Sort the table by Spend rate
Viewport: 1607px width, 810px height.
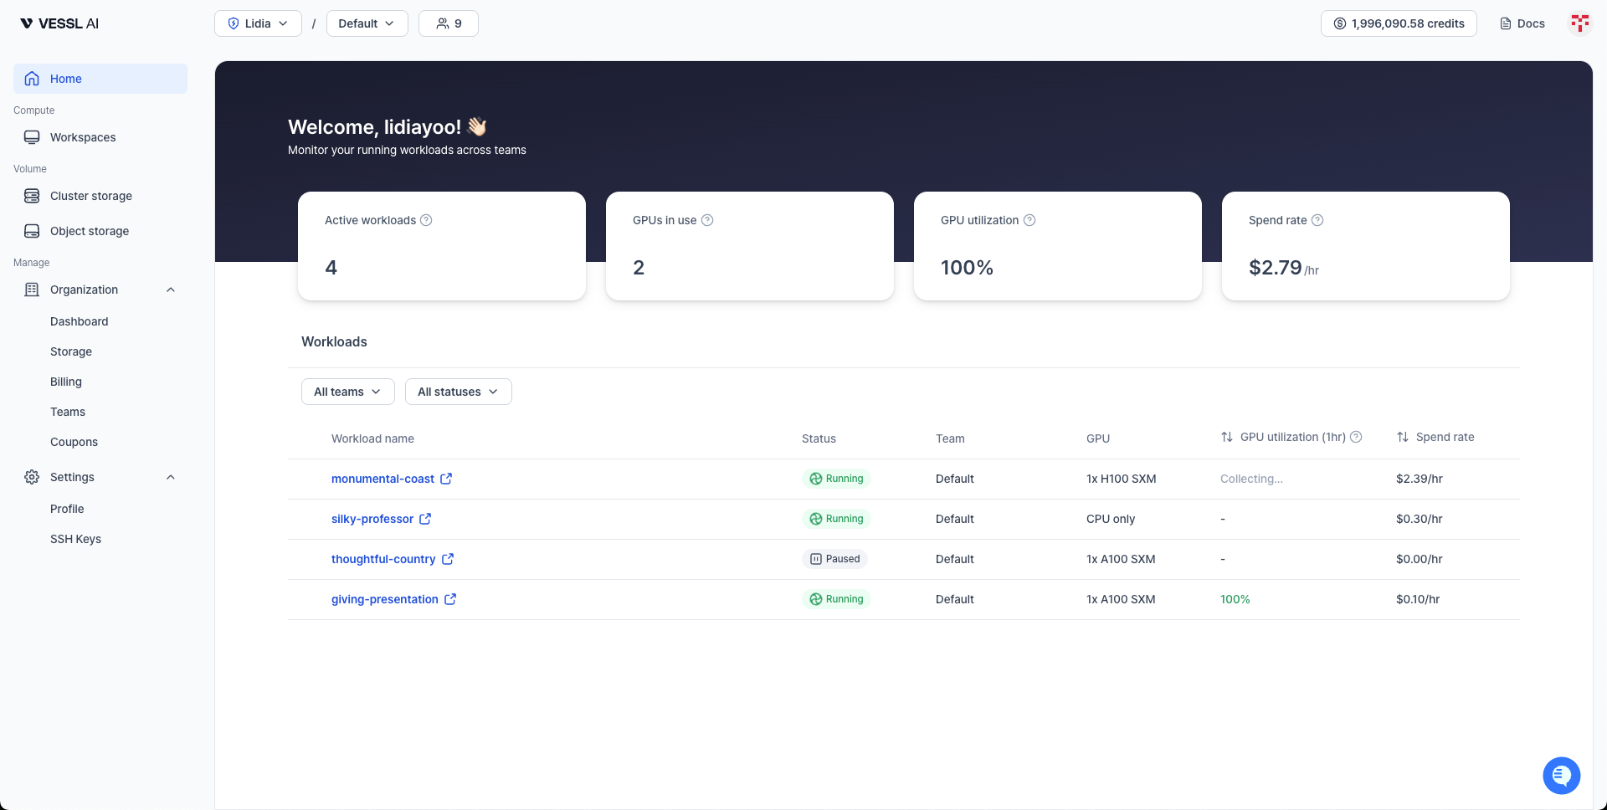(x=1402, y=437)
